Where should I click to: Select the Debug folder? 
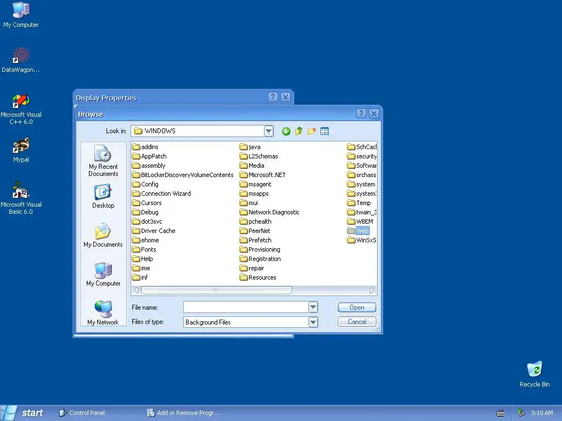point(145,212)
